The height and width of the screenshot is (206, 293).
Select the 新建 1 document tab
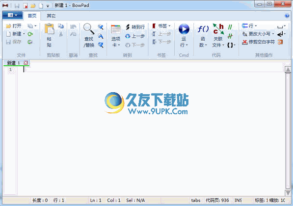point(13,63)
